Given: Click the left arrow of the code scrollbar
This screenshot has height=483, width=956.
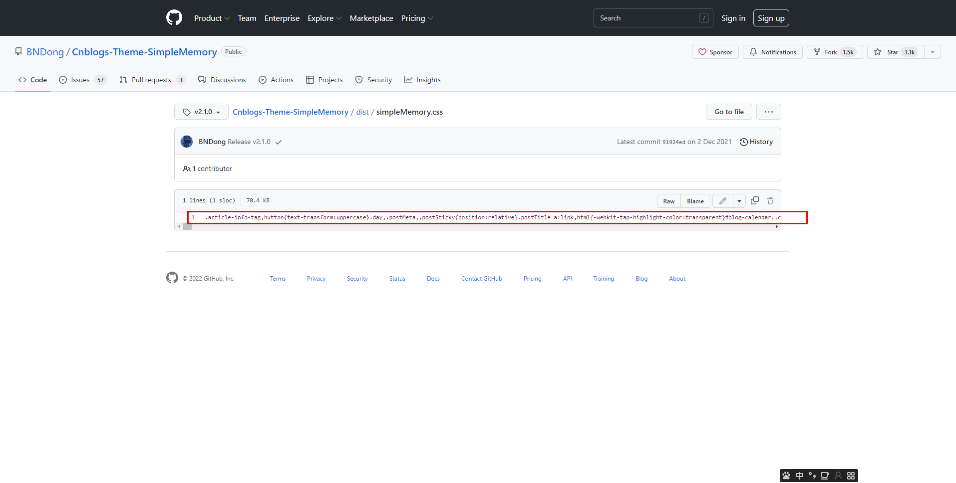Looking at the screenshot, I should coord(179,227).
